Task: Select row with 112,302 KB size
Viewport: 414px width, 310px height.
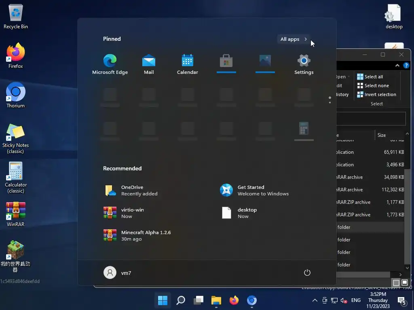Action: [370, 190]
